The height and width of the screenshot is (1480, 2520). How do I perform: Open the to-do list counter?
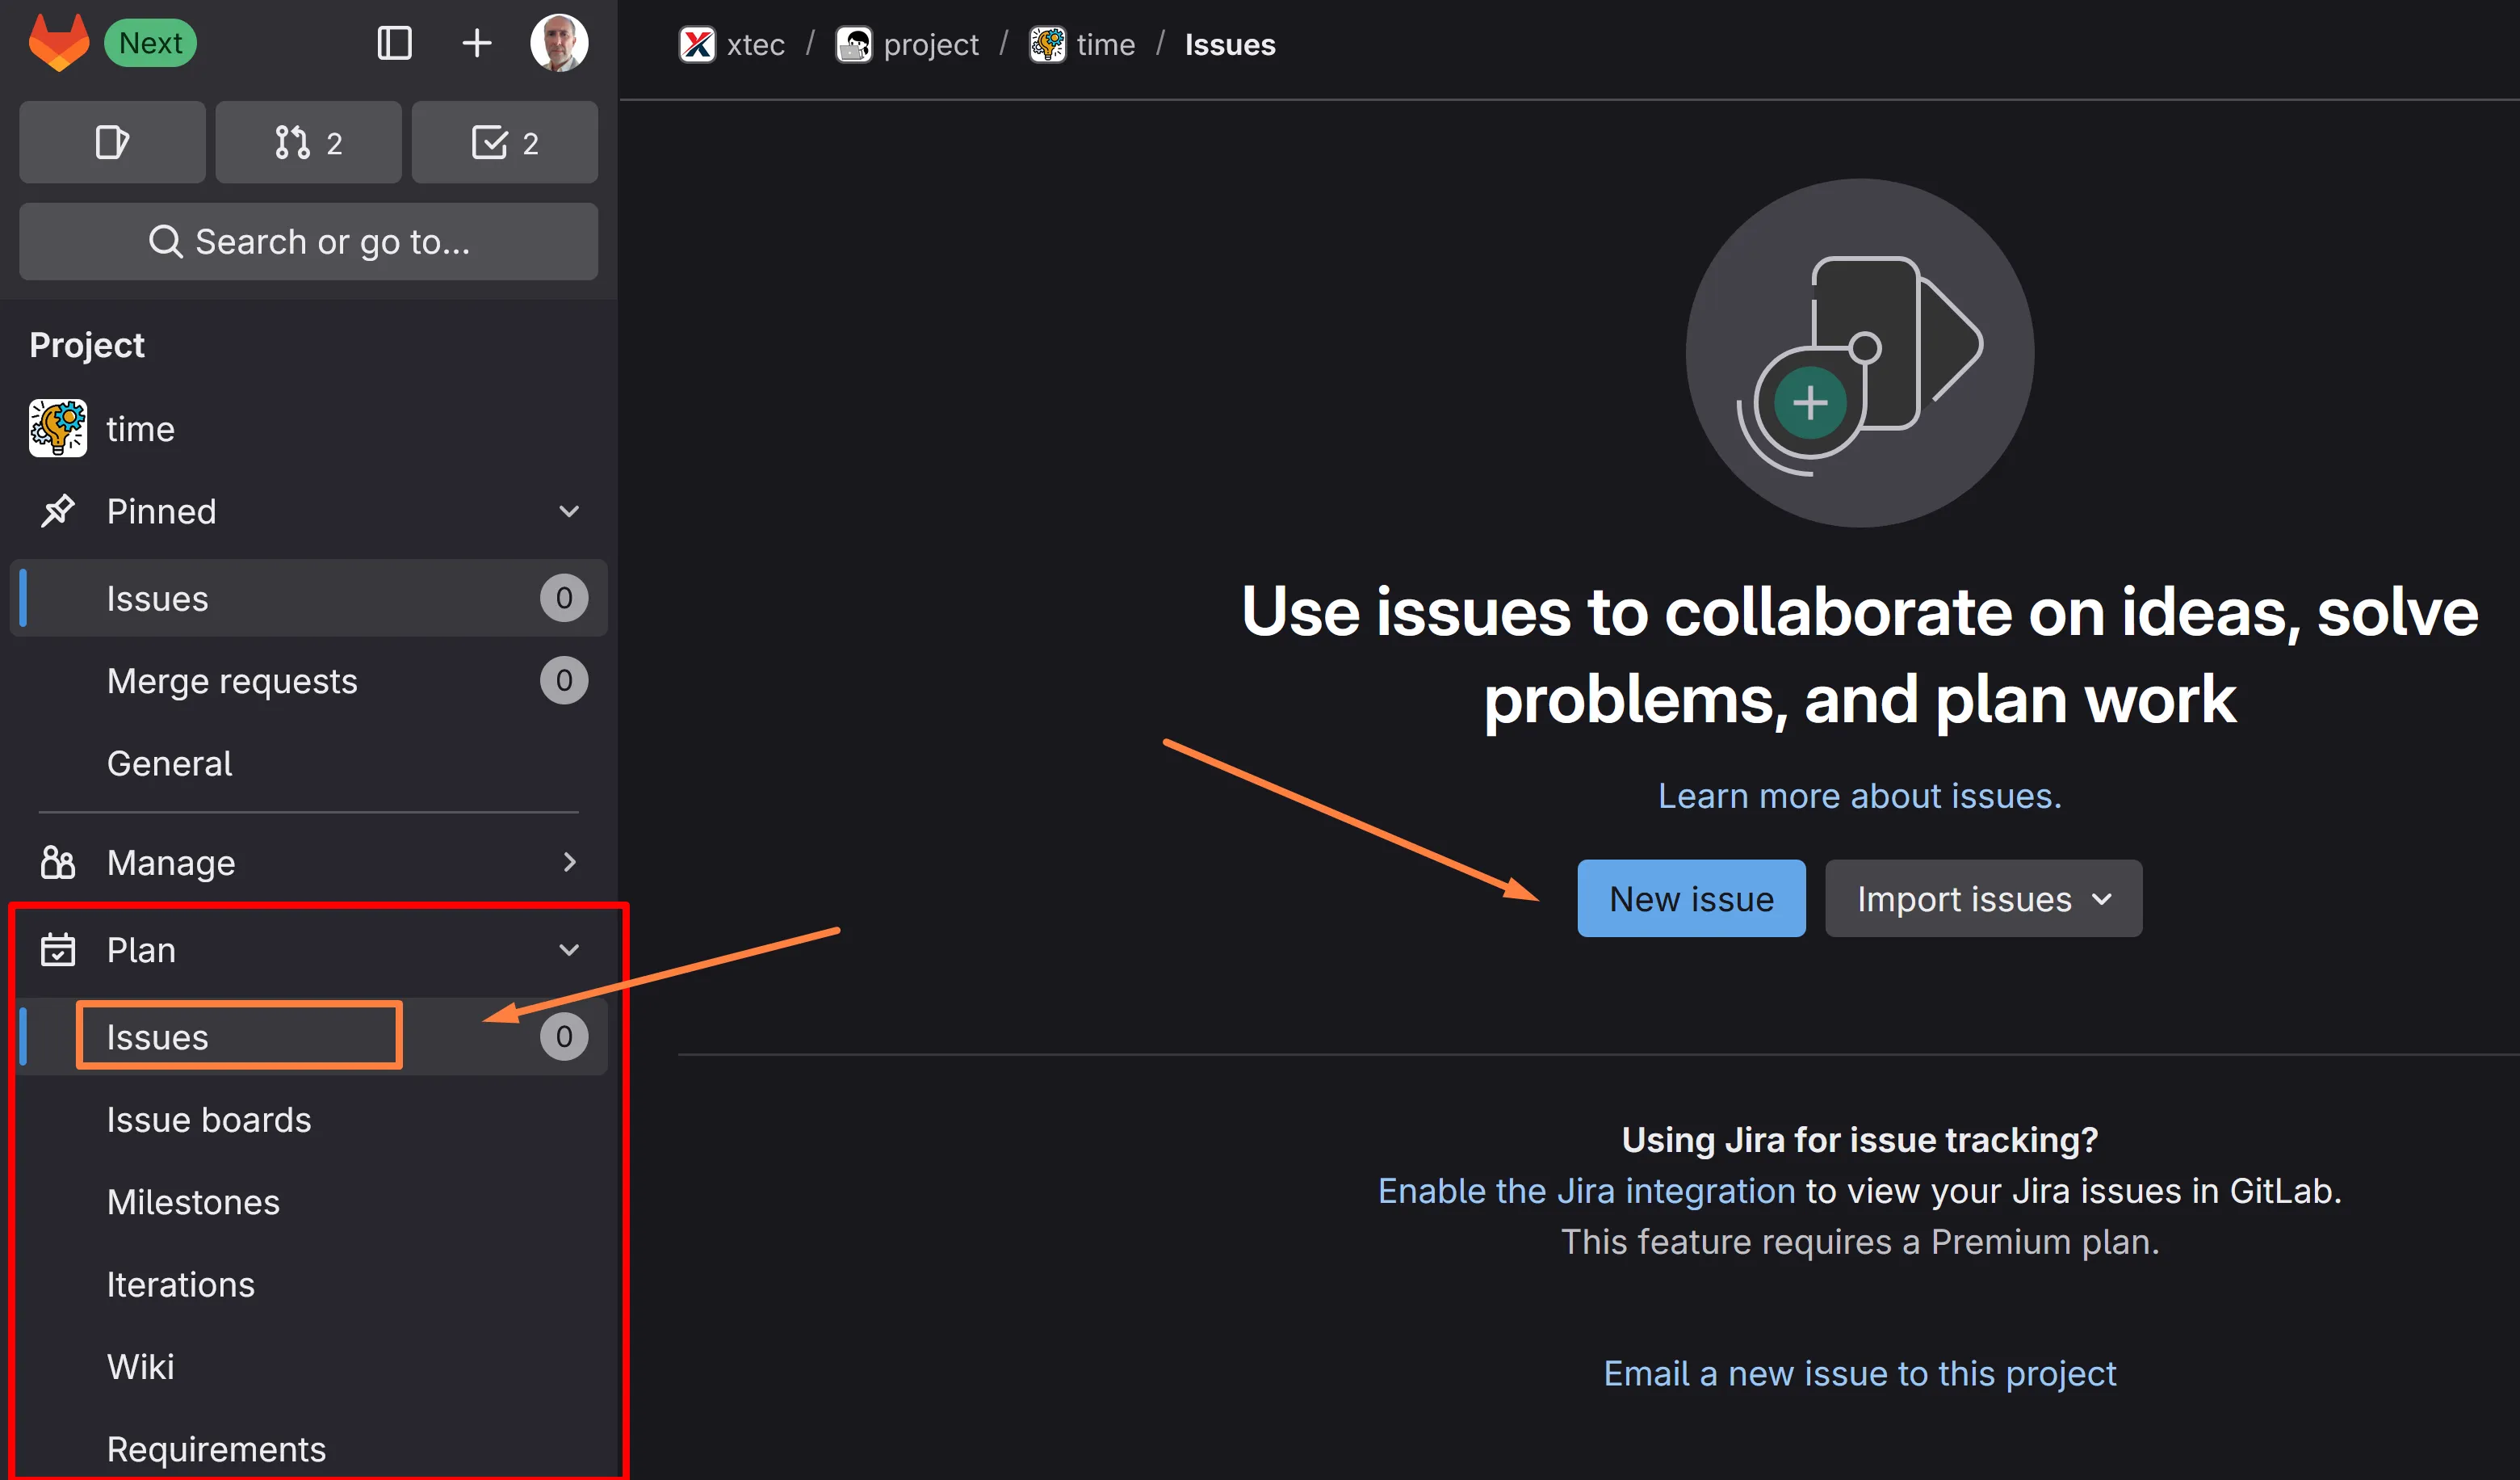click(504, 142)
